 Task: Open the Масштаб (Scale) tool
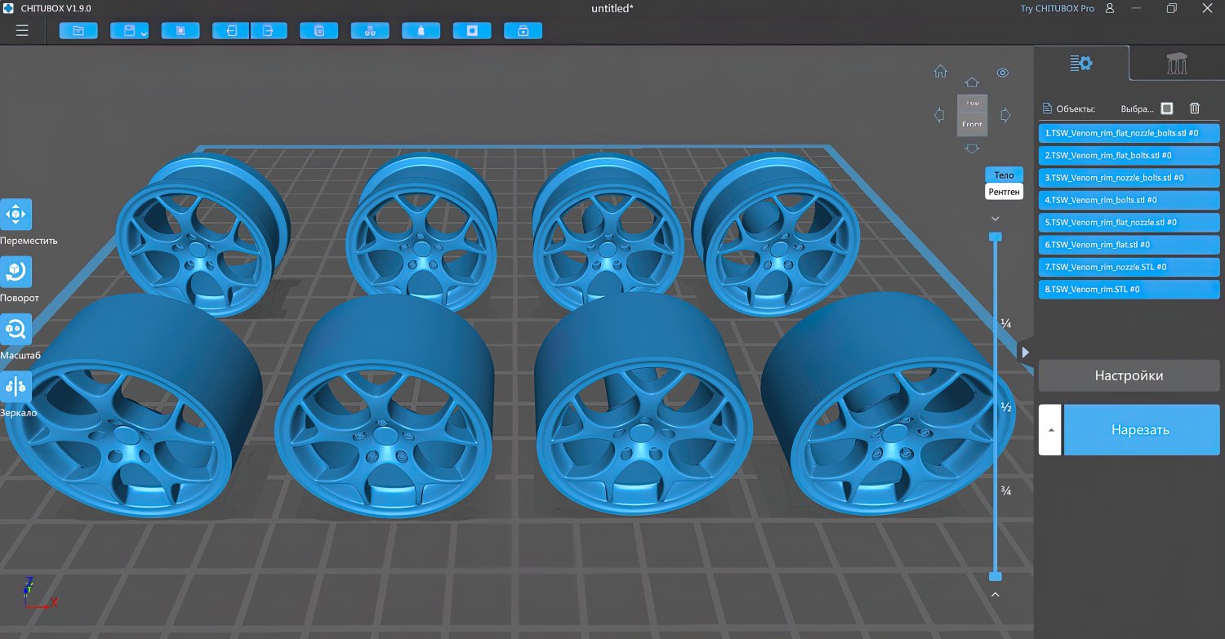pos(16,331)
